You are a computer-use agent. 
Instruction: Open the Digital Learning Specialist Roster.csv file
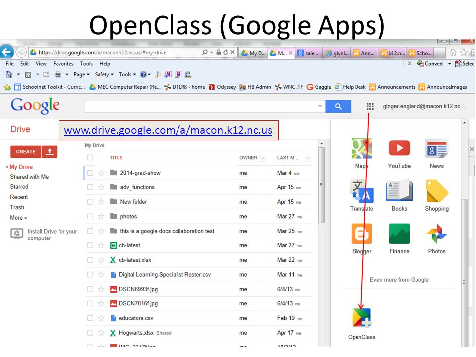click(165, 275)
